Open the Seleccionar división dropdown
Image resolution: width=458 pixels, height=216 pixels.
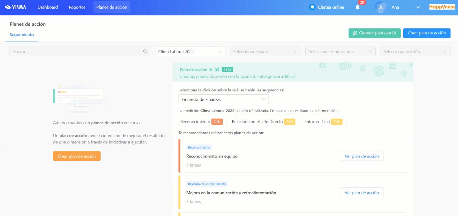pyautogui.click(x=415, y=52)
